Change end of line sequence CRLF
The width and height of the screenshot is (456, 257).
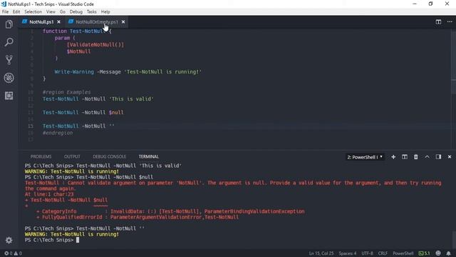click(x=383, y=253)
